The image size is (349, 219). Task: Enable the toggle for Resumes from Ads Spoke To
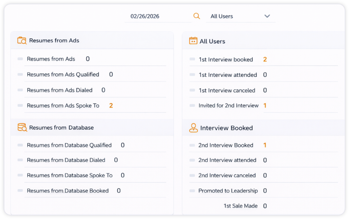point(20,106)
